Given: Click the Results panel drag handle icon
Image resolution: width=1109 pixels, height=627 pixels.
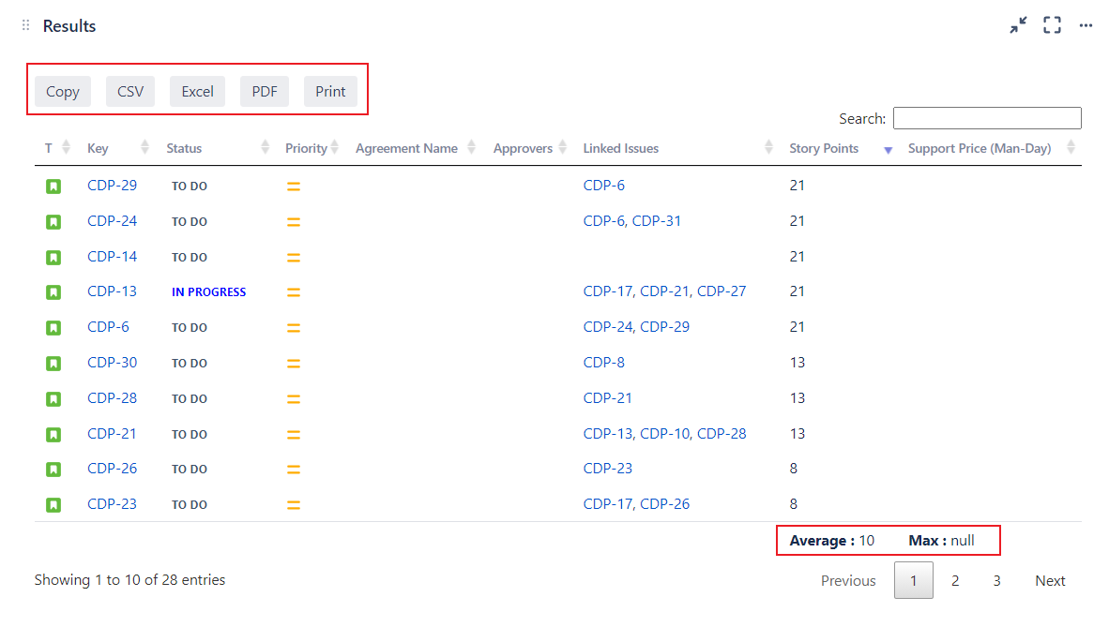Looking at the screenshot, I should pyautogui.click(x=25, y=25).
